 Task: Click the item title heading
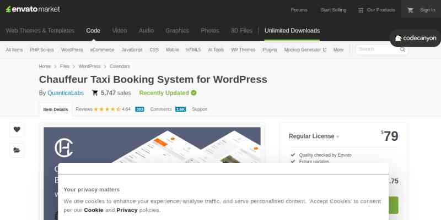tap(153, 79)
